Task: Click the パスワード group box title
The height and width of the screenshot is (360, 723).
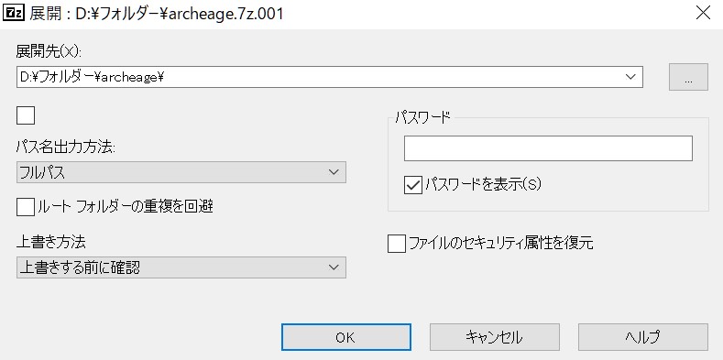Action: (422, 117)
